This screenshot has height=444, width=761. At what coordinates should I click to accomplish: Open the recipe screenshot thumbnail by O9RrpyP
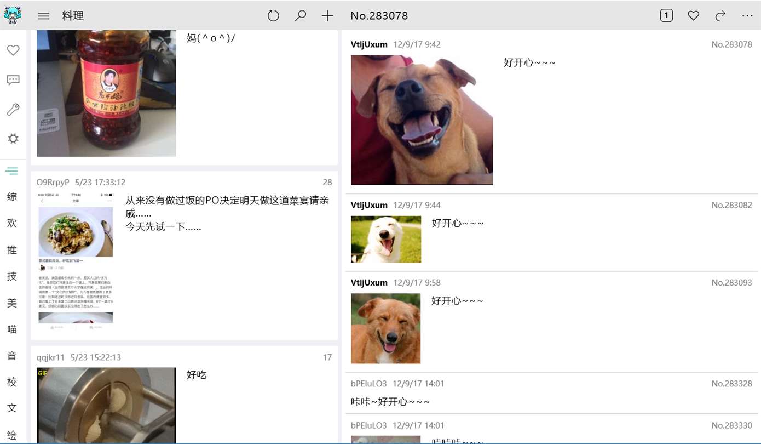[76, 261]
